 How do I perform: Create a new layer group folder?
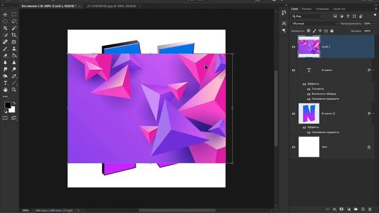(x=356, y=209)
